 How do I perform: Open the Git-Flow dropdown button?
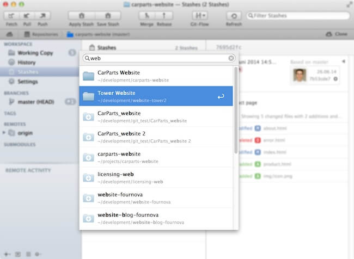click(200, 16)
